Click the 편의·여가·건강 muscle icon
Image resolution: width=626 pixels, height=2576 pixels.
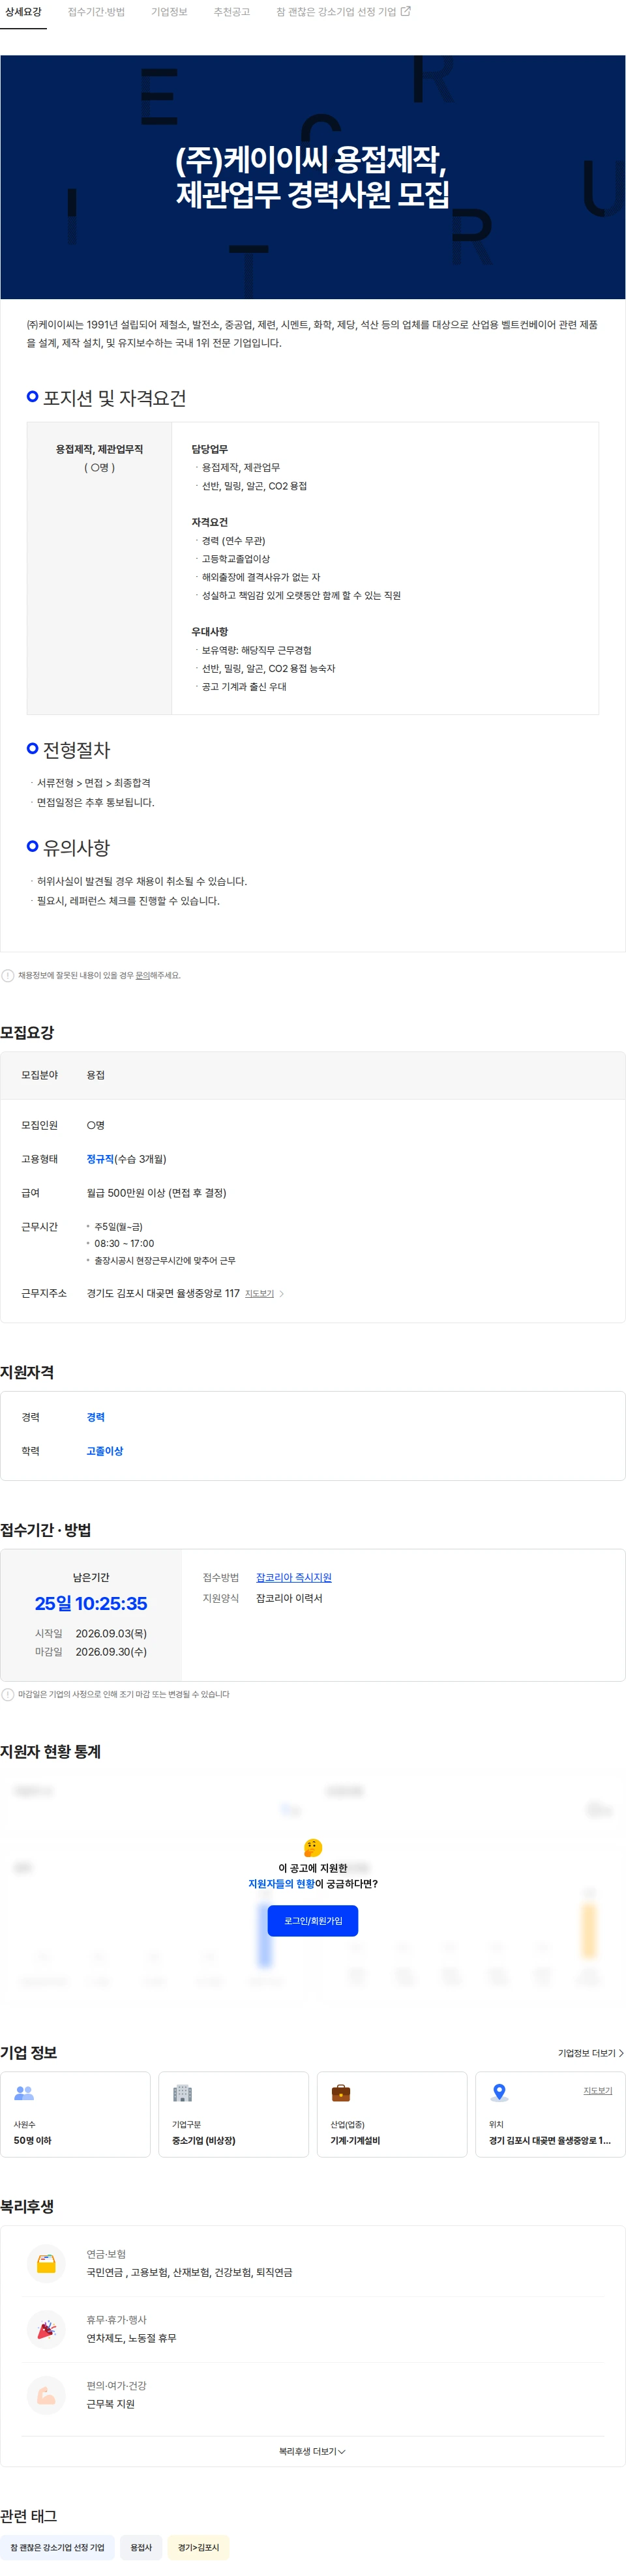[46, 2397]
